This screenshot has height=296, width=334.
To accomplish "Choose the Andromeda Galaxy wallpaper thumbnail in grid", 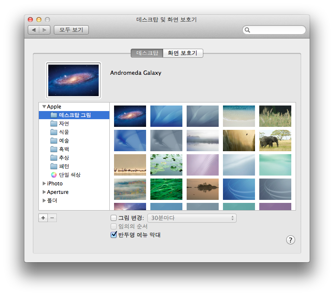I will click(x=130, y=116).
